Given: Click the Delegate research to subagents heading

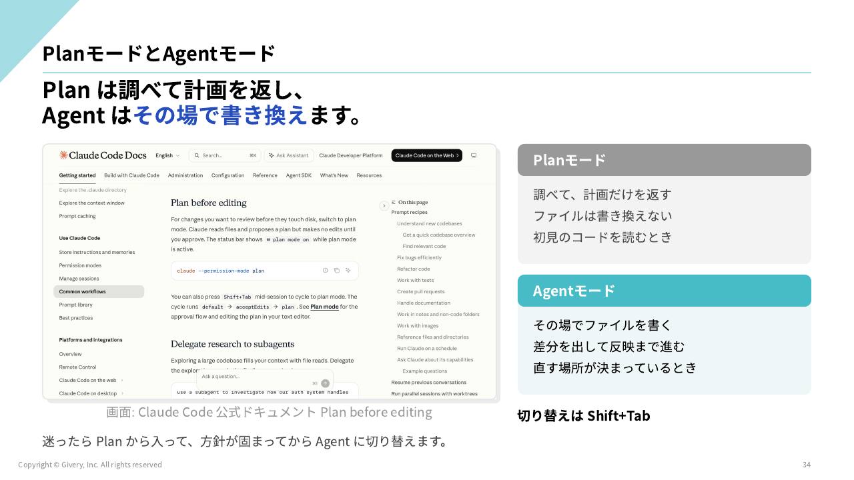Looking at the screenshot, I should click(x=233, y=344).
